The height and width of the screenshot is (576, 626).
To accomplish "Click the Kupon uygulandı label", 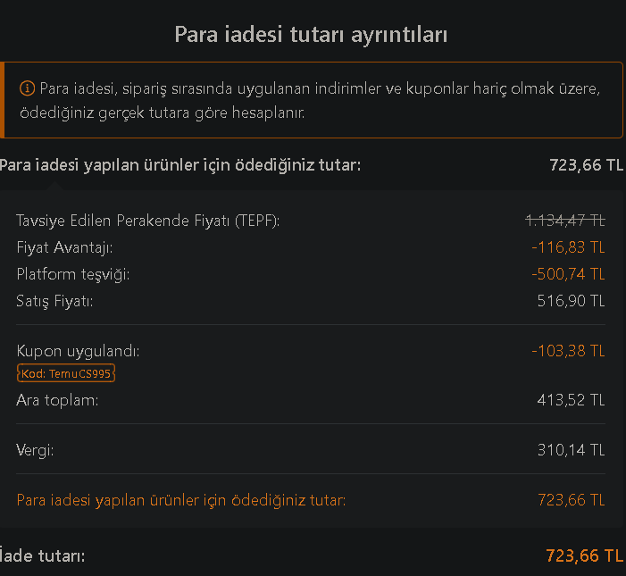I will [79, 352].
